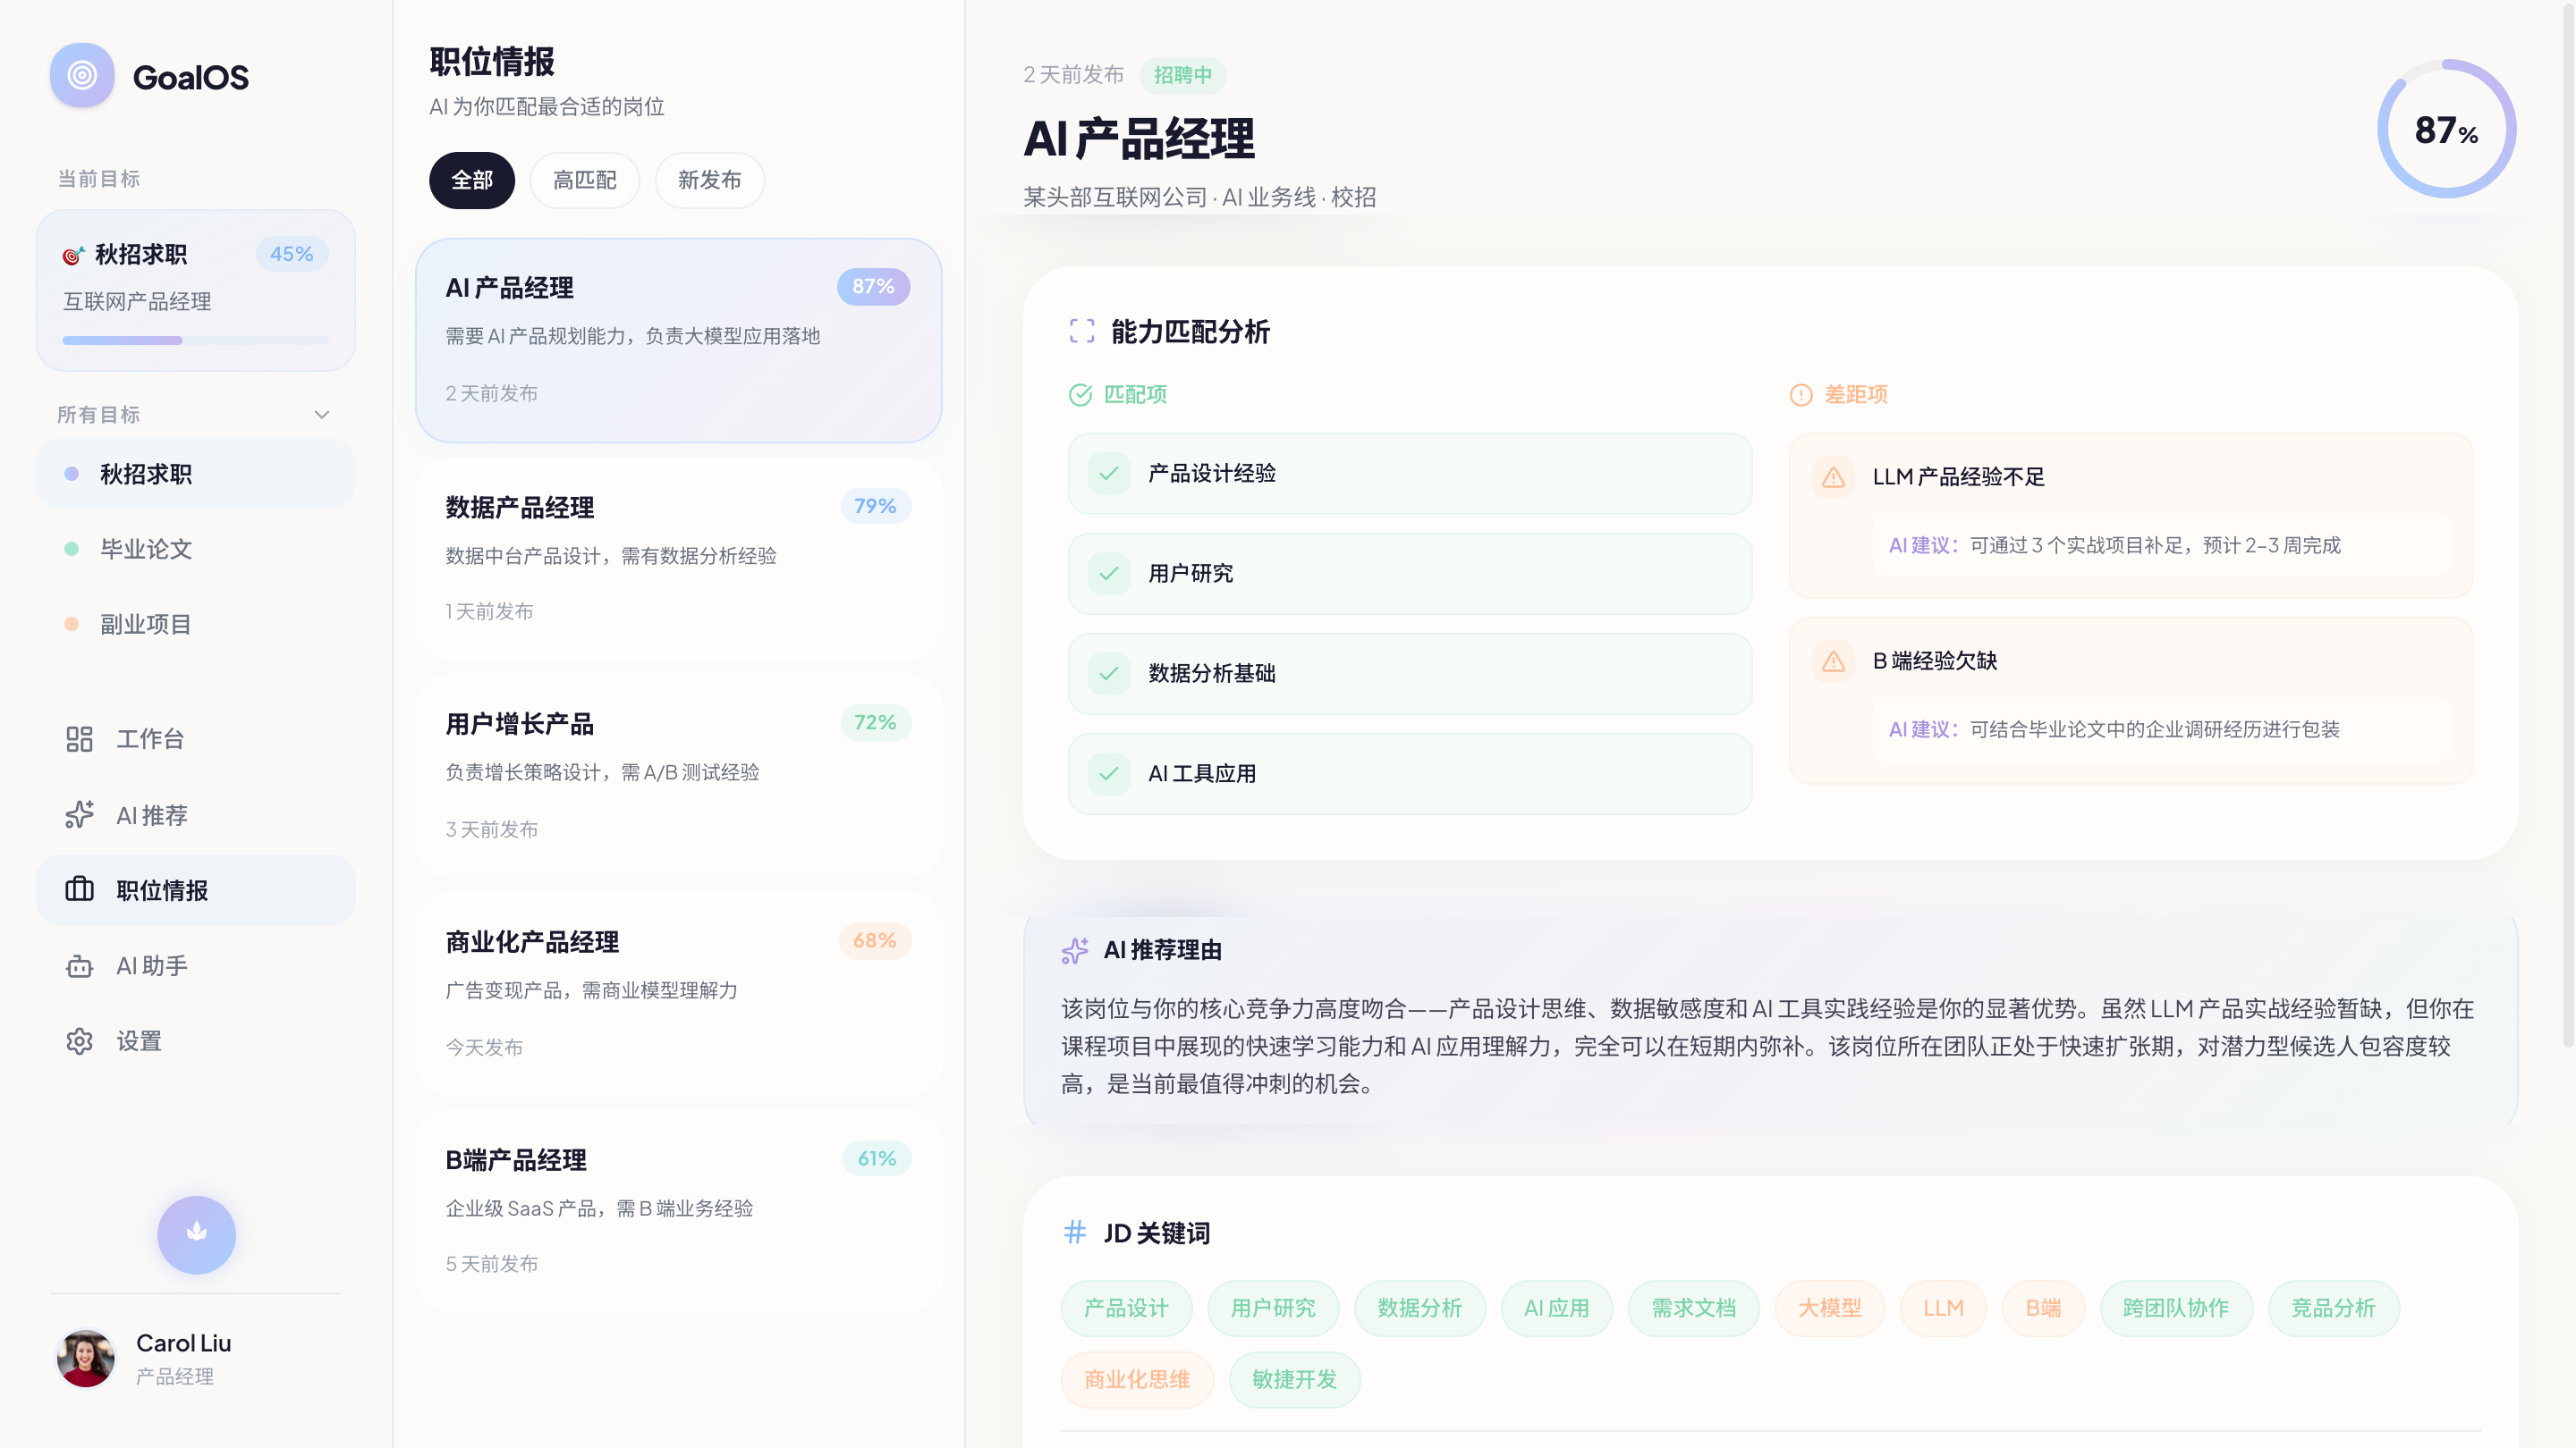Click the warning icon beside LLM 产品经验不足
This screenshot has height=1448, width=2576.
[x=1833, y=476]
